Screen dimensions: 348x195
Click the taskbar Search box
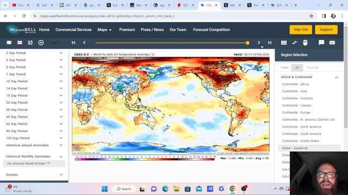click(124, 189)
